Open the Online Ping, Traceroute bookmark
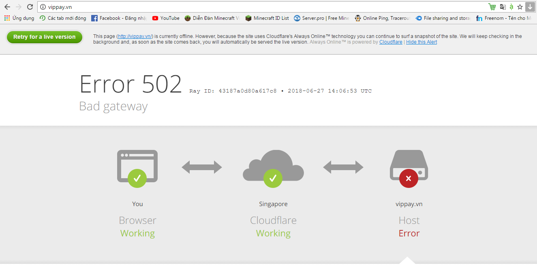 click(x=382, y=18)
